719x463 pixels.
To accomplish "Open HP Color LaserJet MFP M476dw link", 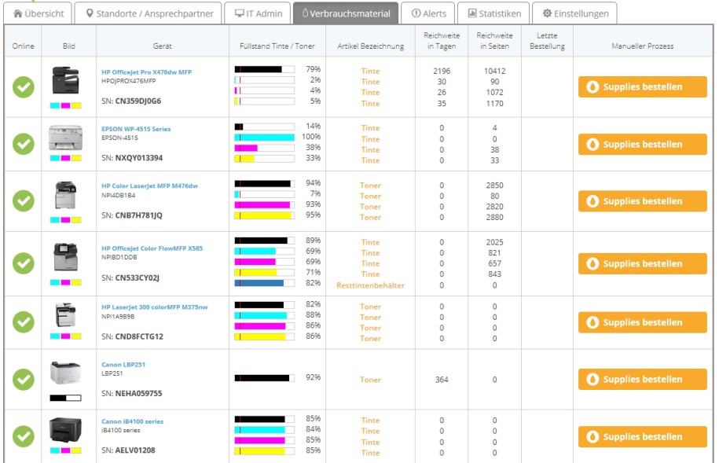I will pyautogui.click(x=149, y=186).
